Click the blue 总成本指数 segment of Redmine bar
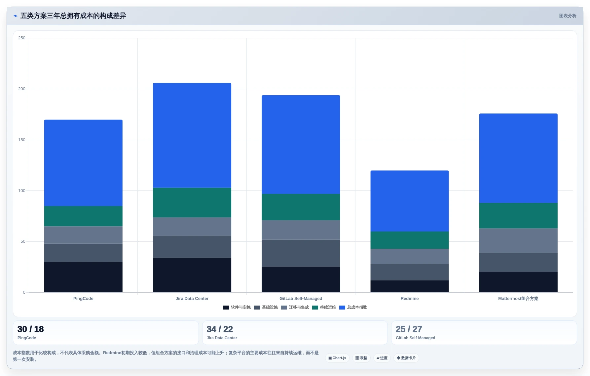The height and width of the screenshot is (376, 590). (x=410, y=201)
